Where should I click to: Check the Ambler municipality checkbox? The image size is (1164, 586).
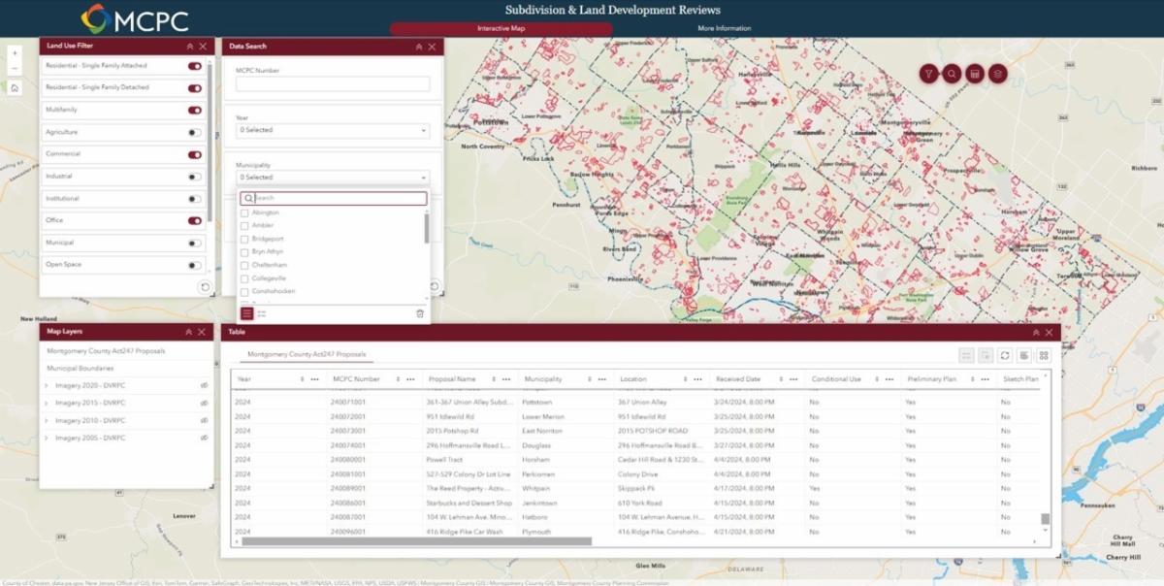tap(245, 225)
